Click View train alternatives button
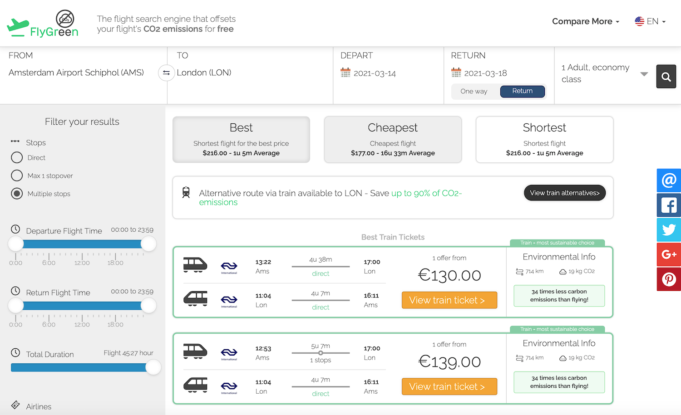 click(x=565, y=193)
